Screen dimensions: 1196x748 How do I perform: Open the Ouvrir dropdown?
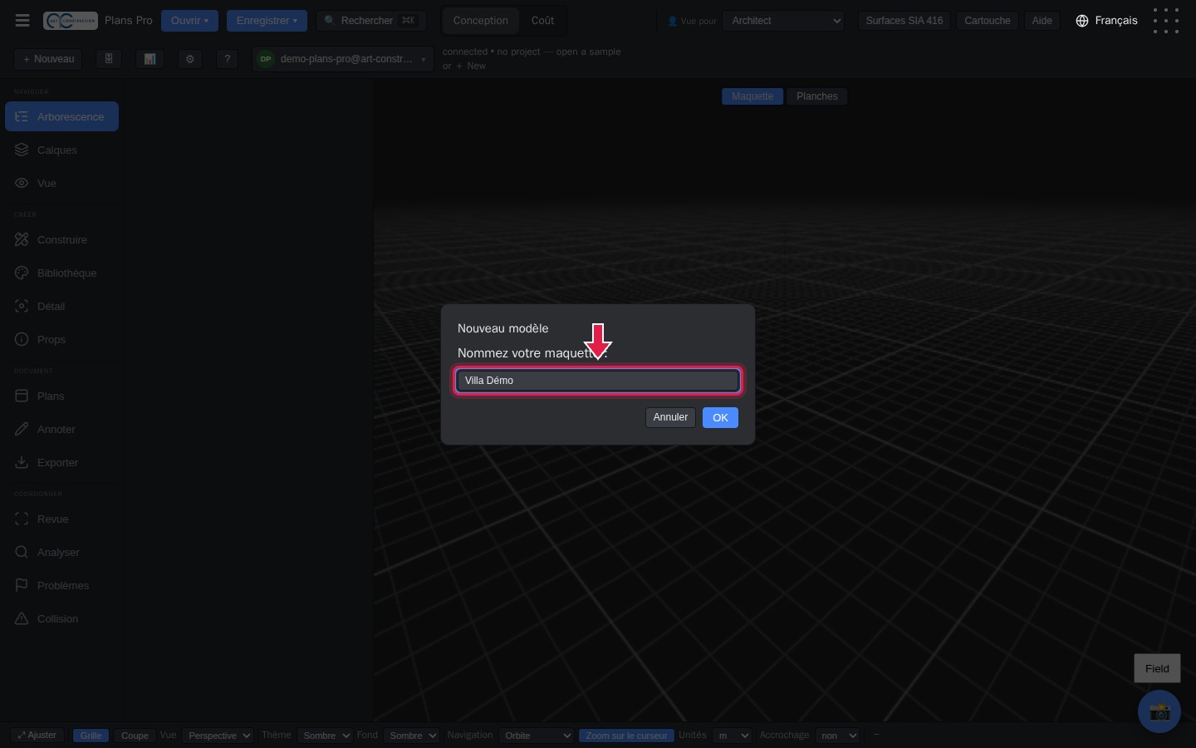pyautogui.click(x=190, y=21)
